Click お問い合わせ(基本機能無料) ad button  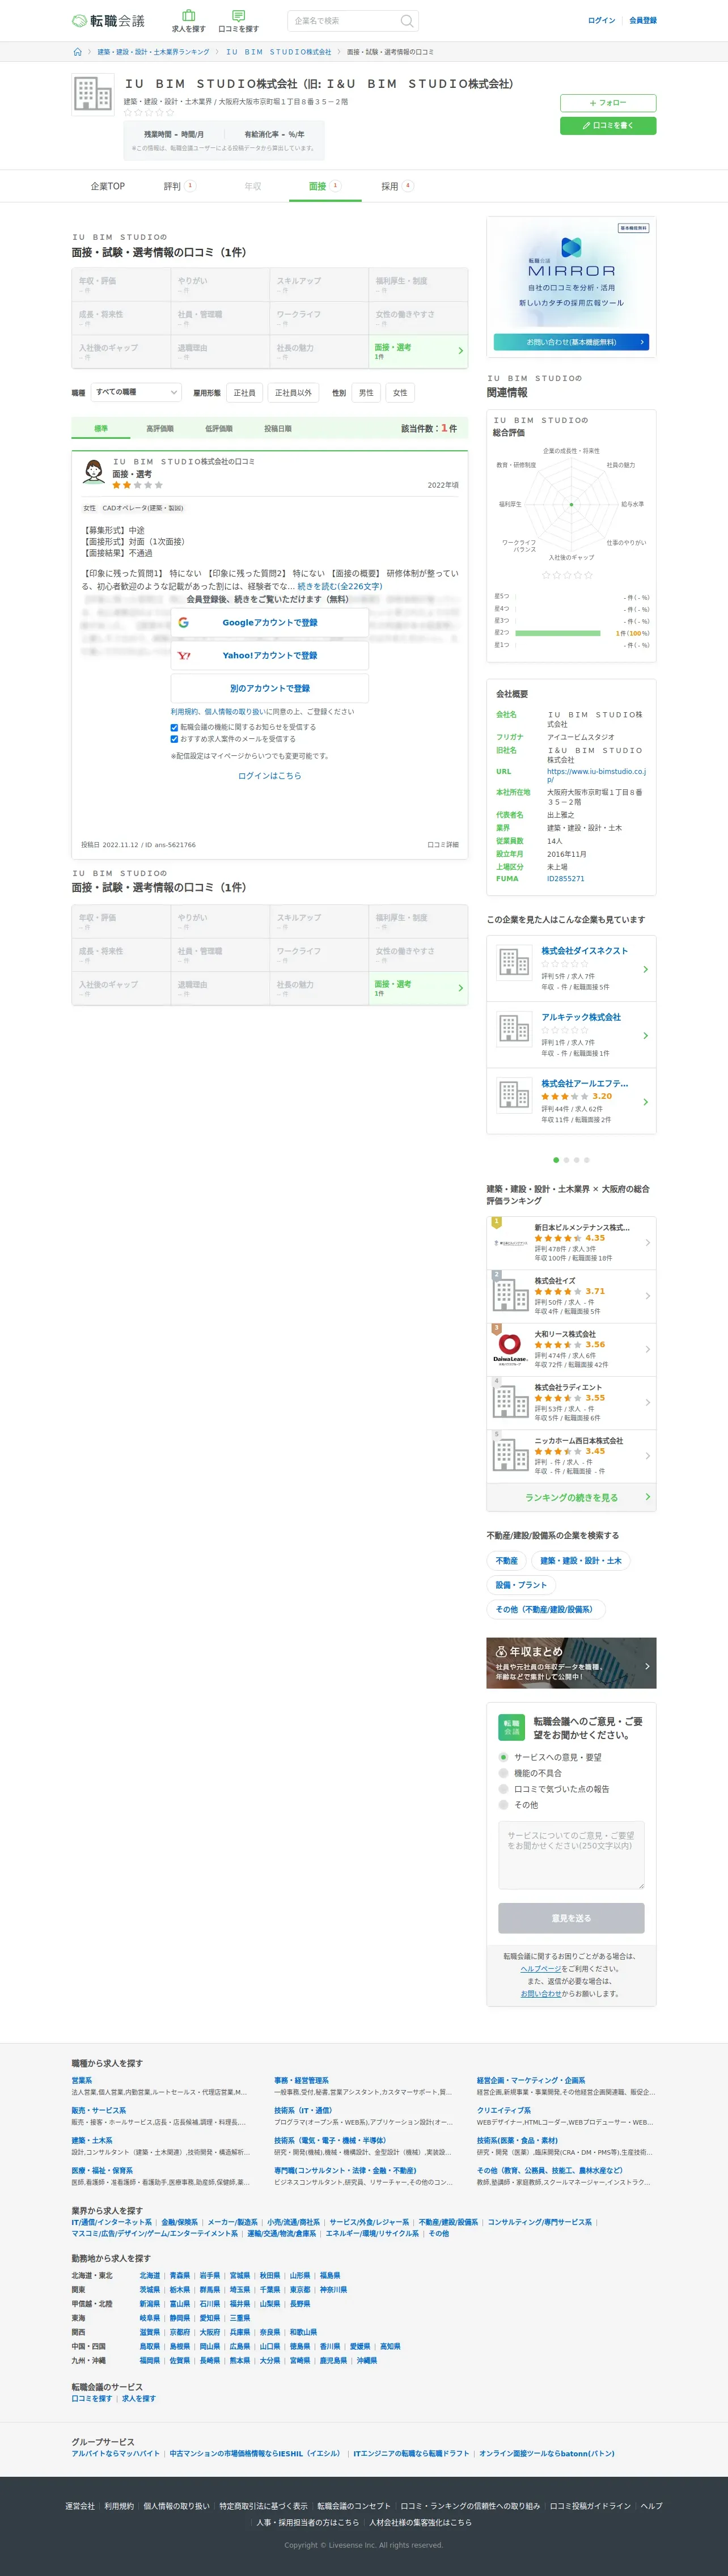coord(571,342)
